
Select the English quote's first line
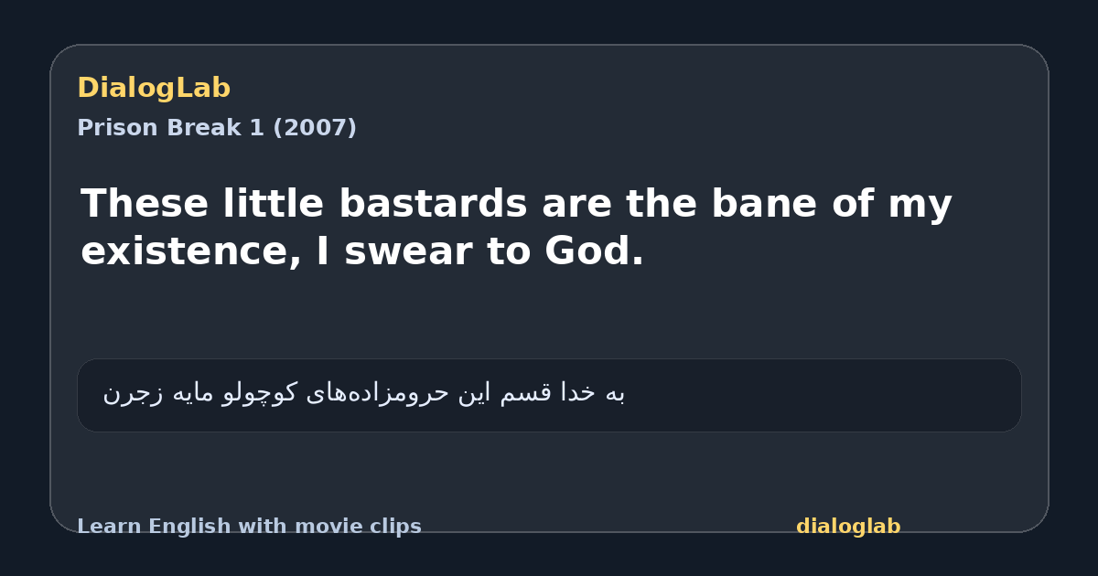point(516,203)
